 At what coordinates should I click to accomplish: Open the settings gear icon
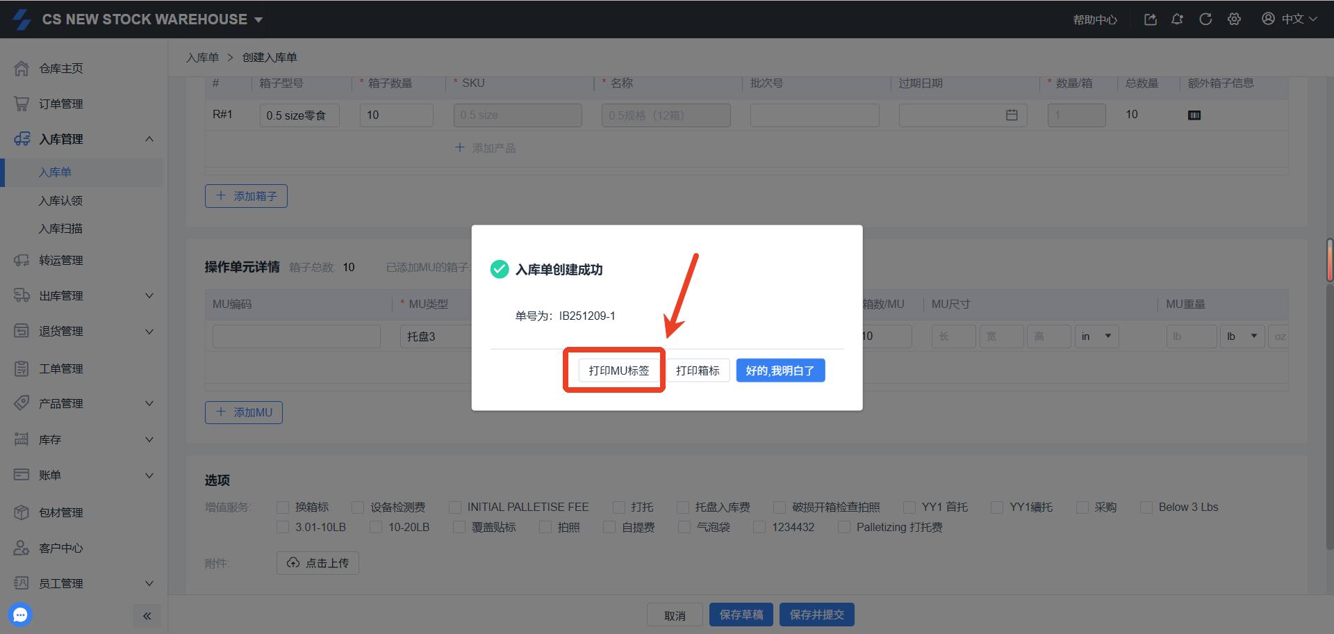click(1234, 19)
